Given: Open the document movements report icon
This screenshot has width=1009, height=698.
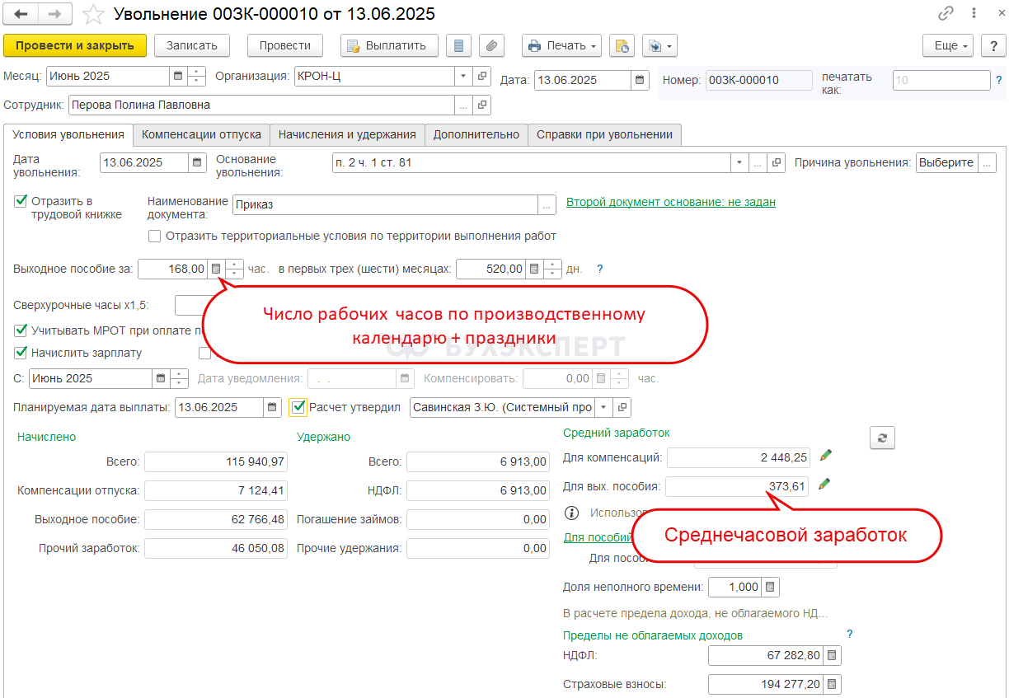Looking at the screenshot, I should (x=458, y=45).
